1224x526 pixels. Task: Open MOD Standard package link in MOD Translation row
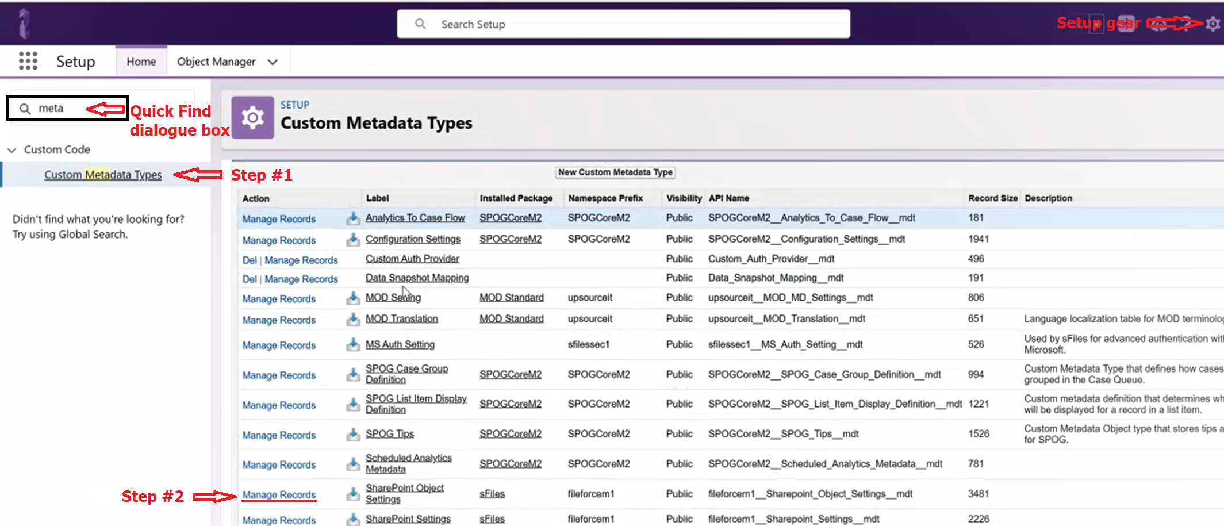pos(511,318)
